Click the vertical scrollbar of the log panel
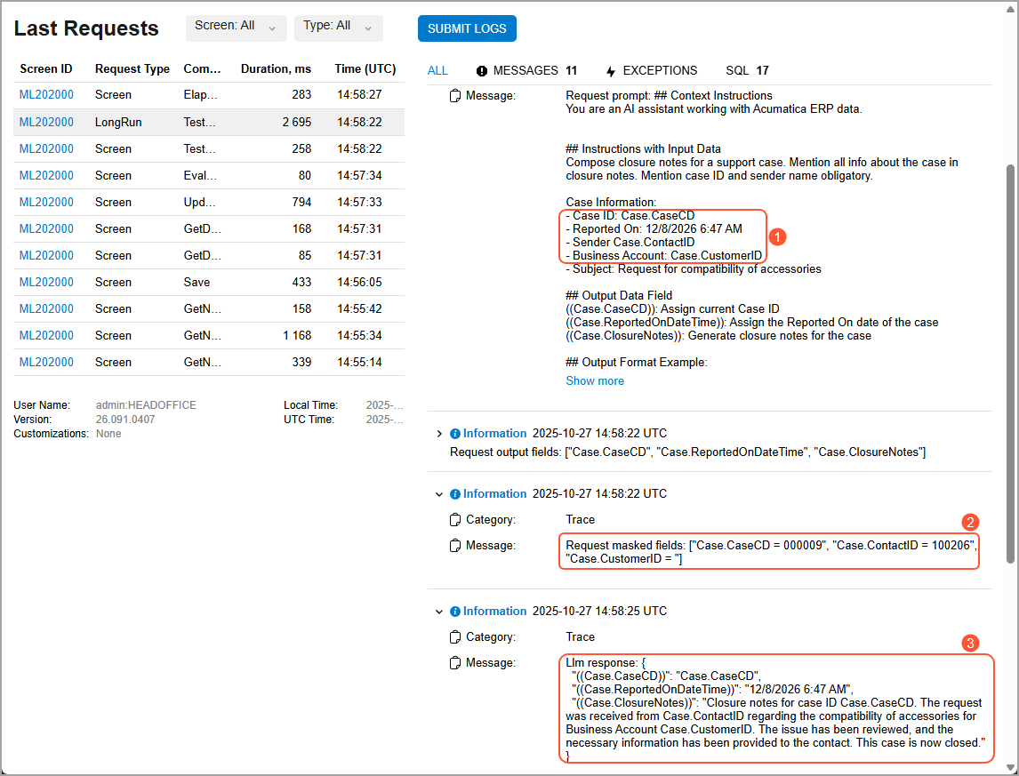The width and height of the screenshot is (1019, 776). coord(1010,364)
